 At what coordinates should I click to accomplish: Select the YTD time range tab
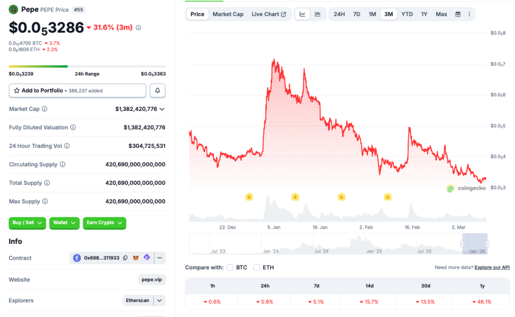pos(407,14)
